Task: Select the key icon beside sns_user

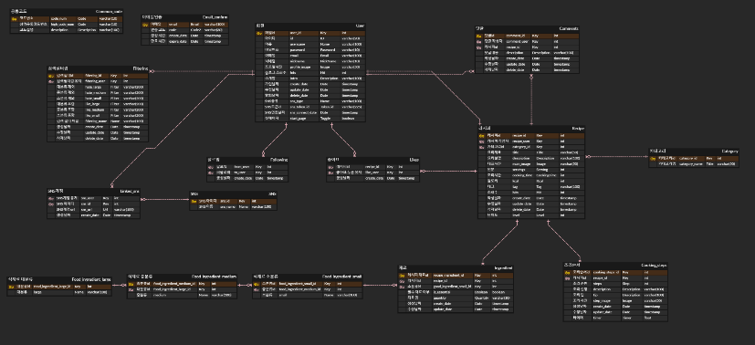Action: click(x=50, y=198)
